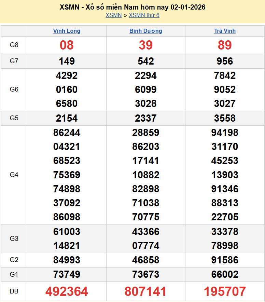The image size is (265, 302).
Task: Click Vĩnh Long special prize 492364
Action: [67, 291]
